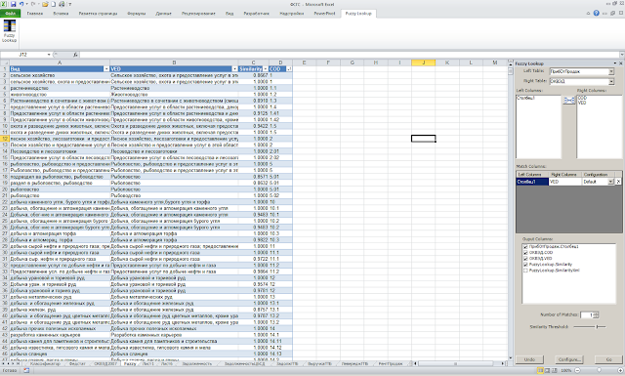
Task: Uncheck the ОКВЭД.COD output column
Action: tap(525, 252)
